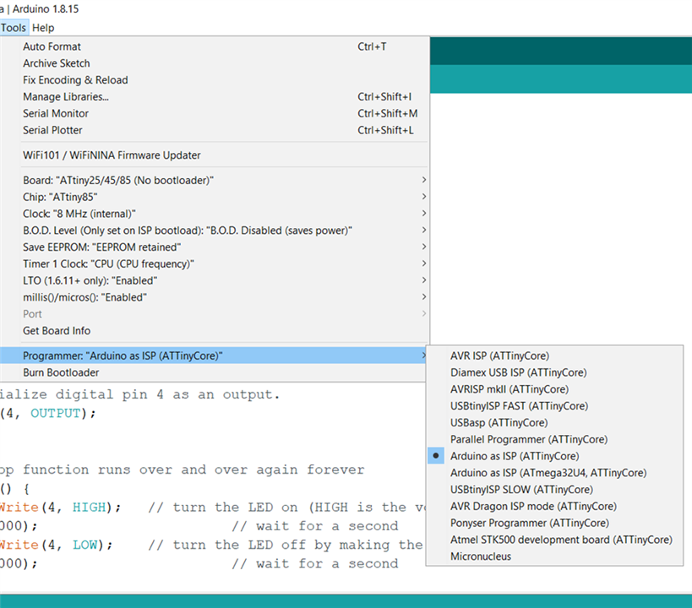Click the Tools menu in menu bar

point(14,28)
